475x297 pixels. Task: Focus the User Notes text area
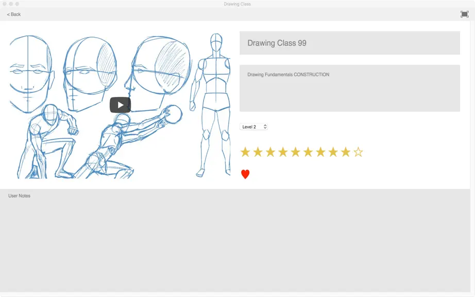pyautogui.click(x=235, y=241)
